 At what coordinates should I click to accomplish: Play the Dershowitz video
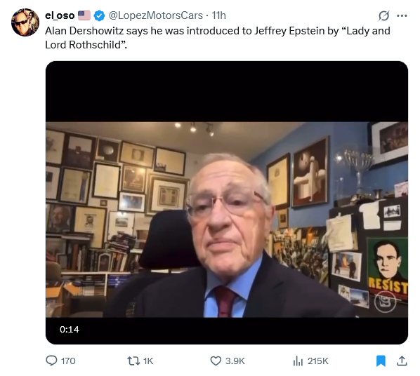tap(227, 202)
